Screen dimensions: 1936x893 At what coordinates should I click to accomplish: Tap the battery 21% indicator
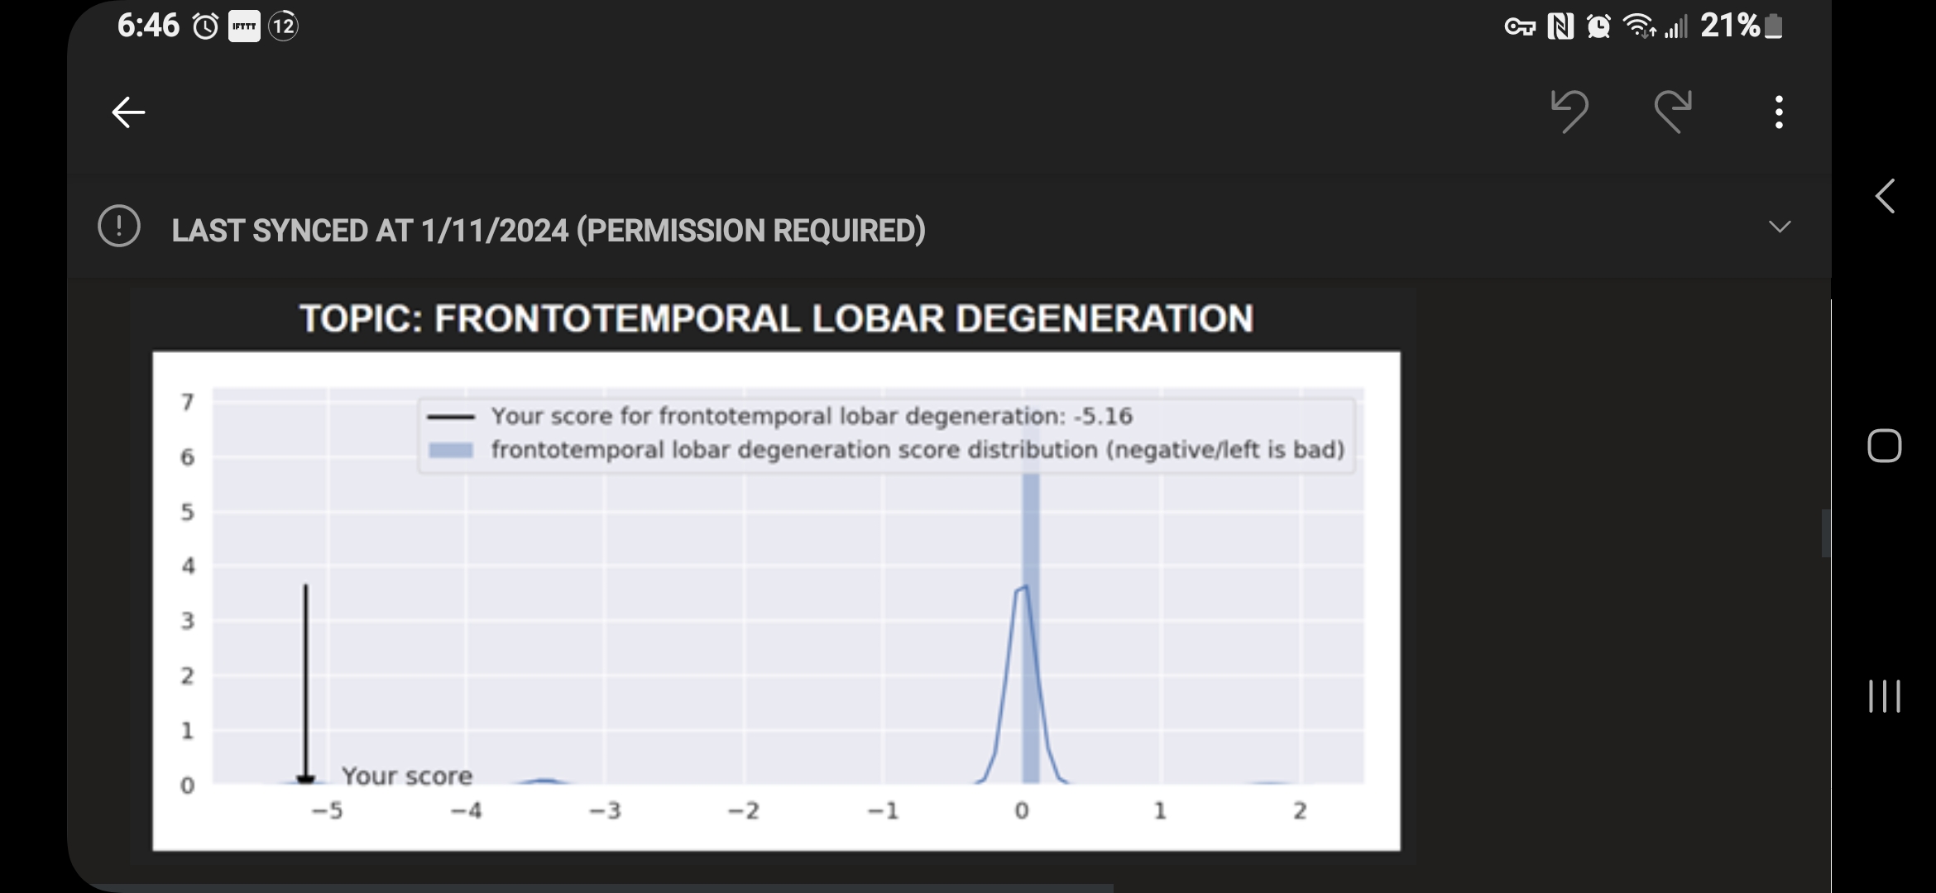pos(1741,27)
